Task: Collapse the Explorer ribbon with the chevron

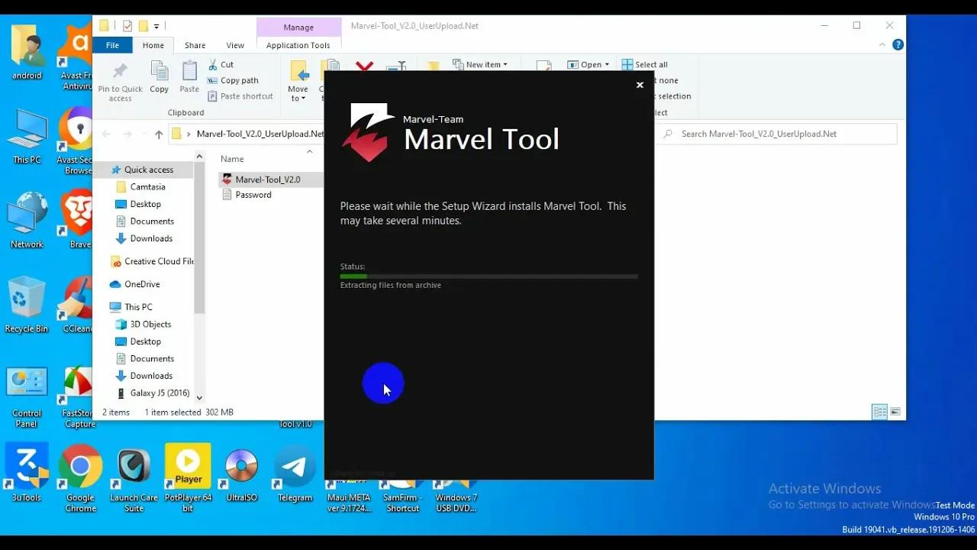Action: [x=884, y=45]
